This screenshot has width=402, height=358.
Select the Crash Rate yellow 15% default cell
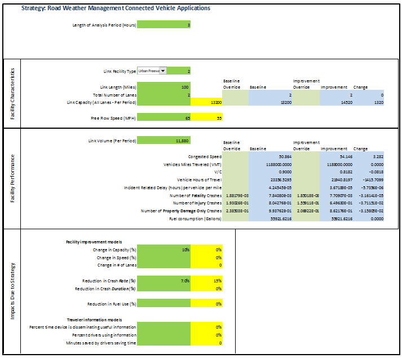pos(206,281)
